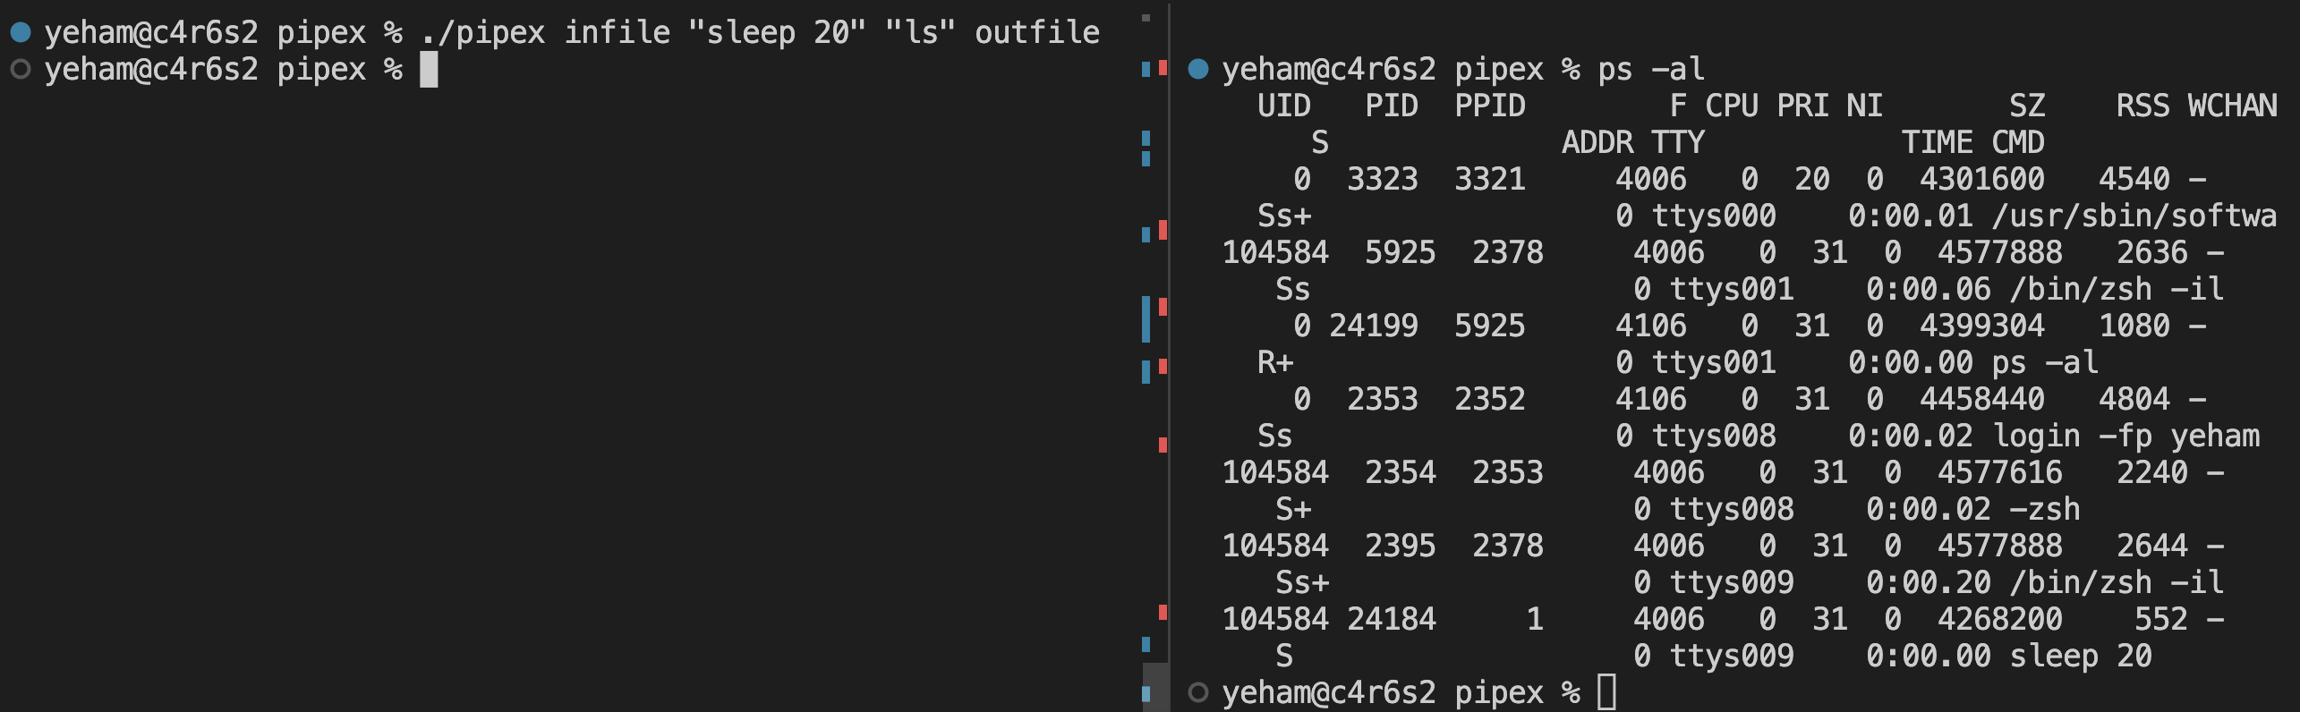The width and height of the screenshot is (2300, 712).
Task: Click the PPID column header
Action: 1490,106
